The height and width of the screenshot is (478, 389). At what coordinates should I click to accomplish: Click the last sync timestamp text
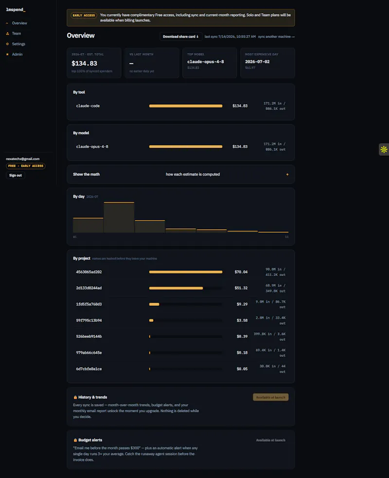pos(230,37)
